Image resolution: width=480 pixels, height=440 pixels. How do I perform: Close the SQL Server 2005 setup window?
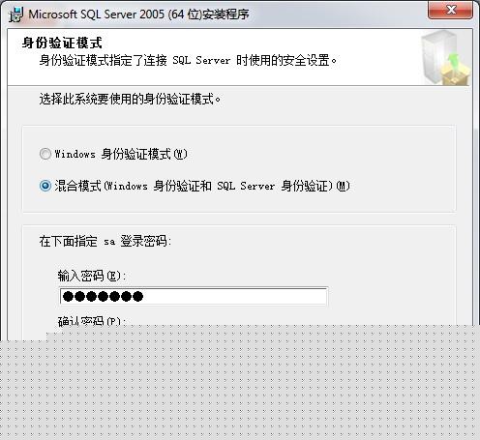click(450, 10)
